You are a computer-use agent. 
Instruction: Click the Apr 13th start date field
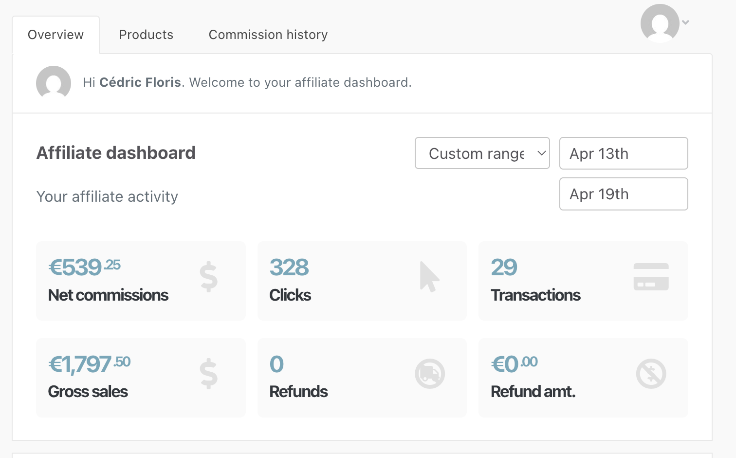pyautogui.click(x=623, y=153)
